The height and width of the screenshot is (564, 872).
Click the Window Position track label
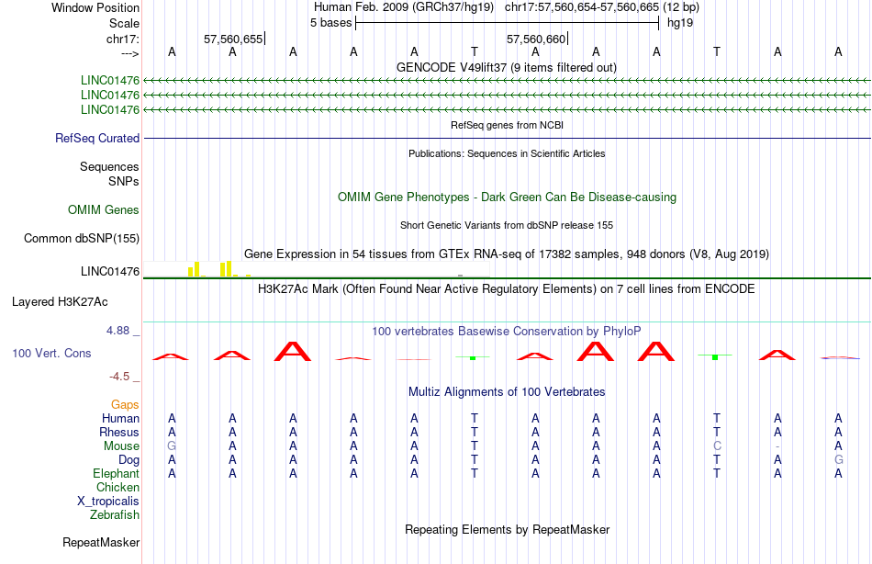click(95, 7)
